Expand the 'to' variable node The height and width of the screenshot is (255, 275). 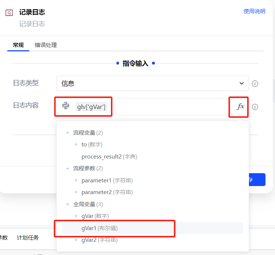coord(76,145)
